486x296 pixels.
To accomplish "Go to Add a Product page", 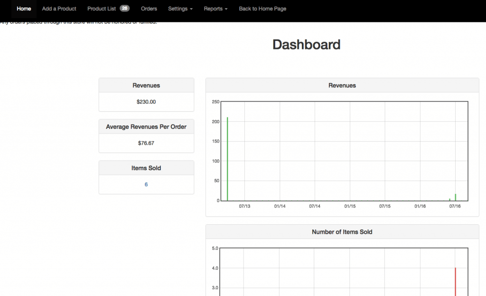I will [59, 9].
